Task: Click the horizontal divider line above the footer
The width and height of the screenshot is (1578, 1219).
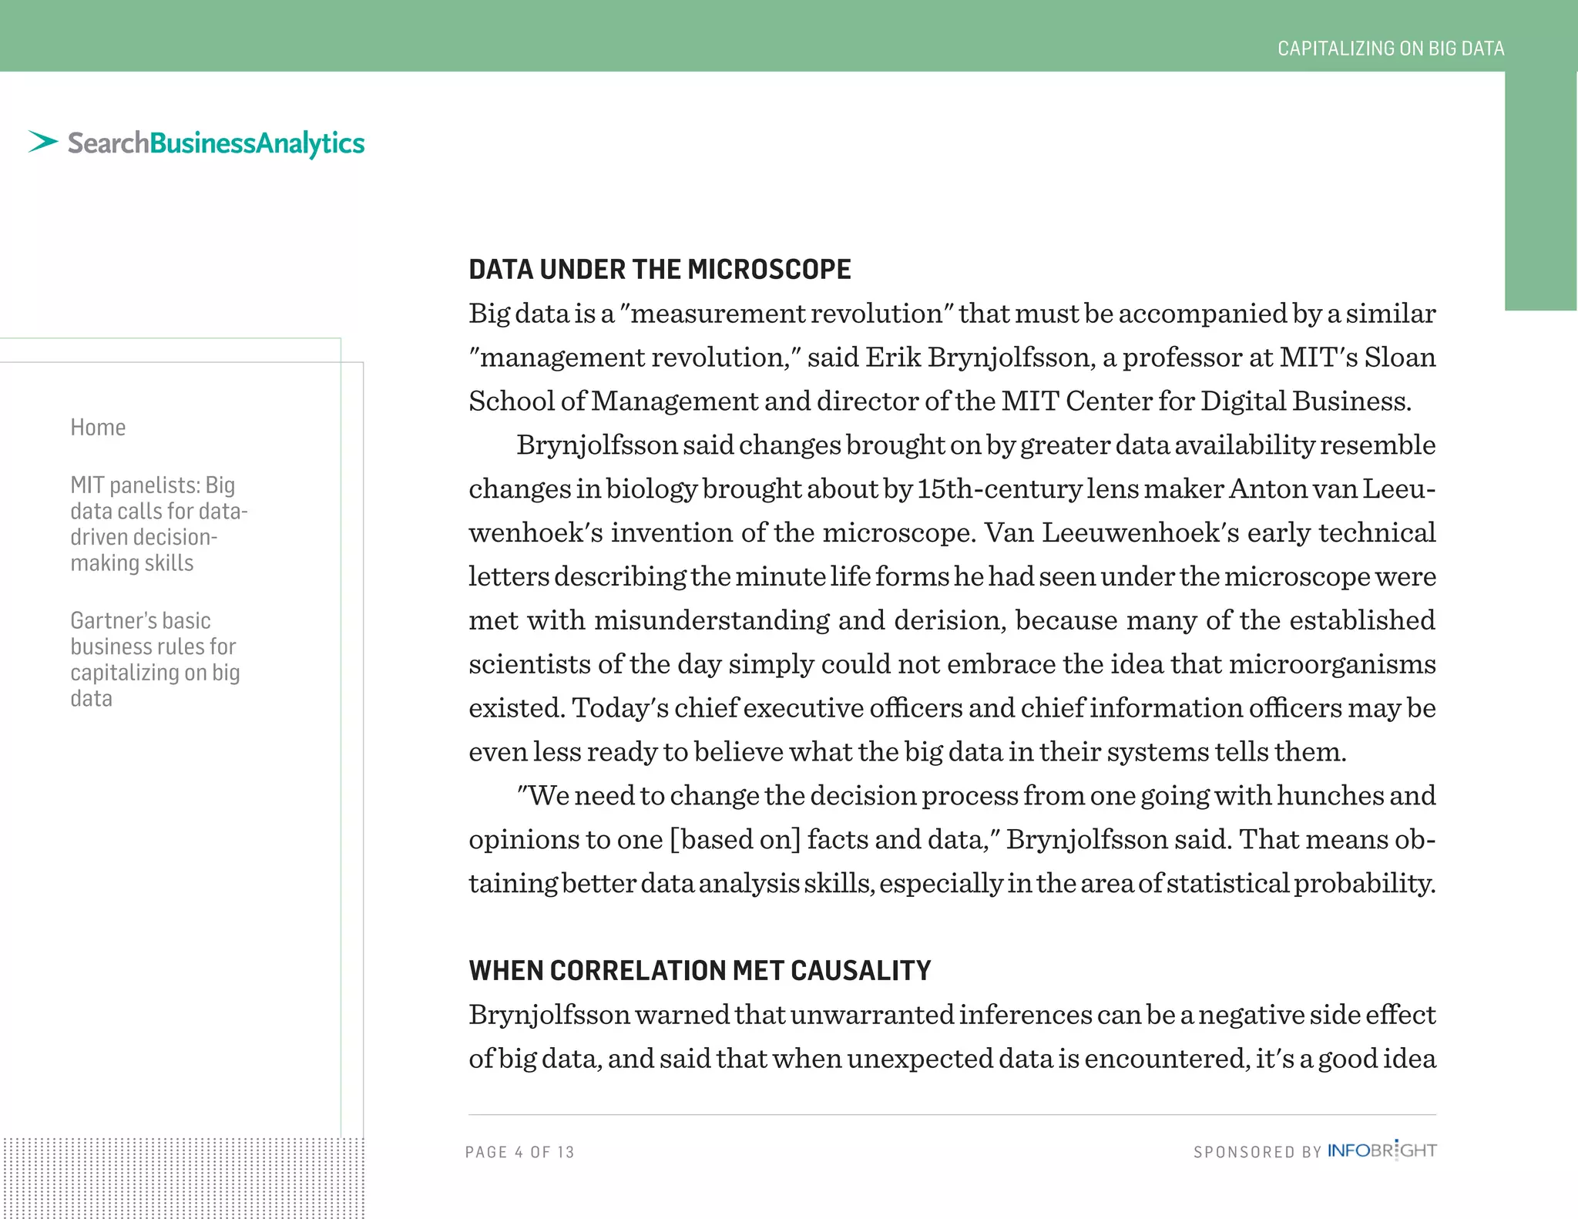Action: tap(952, 1114)
